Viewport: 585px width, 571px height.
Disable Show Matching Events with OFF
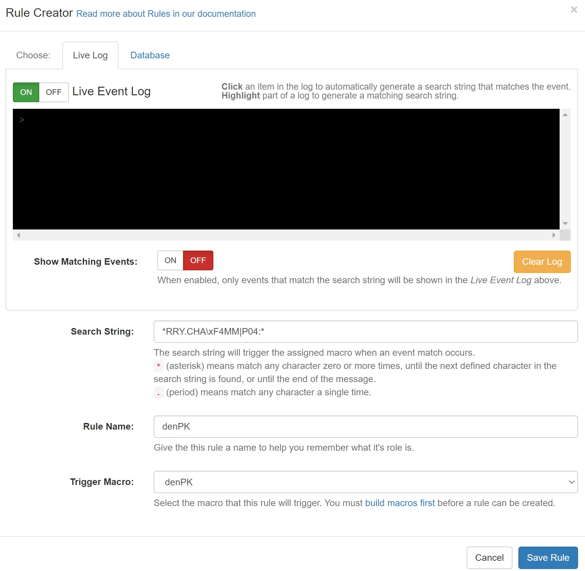pos(198,260)
